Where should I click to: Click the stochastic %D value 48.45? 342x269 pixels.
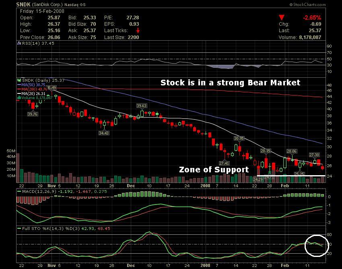[x=104, y=229]
